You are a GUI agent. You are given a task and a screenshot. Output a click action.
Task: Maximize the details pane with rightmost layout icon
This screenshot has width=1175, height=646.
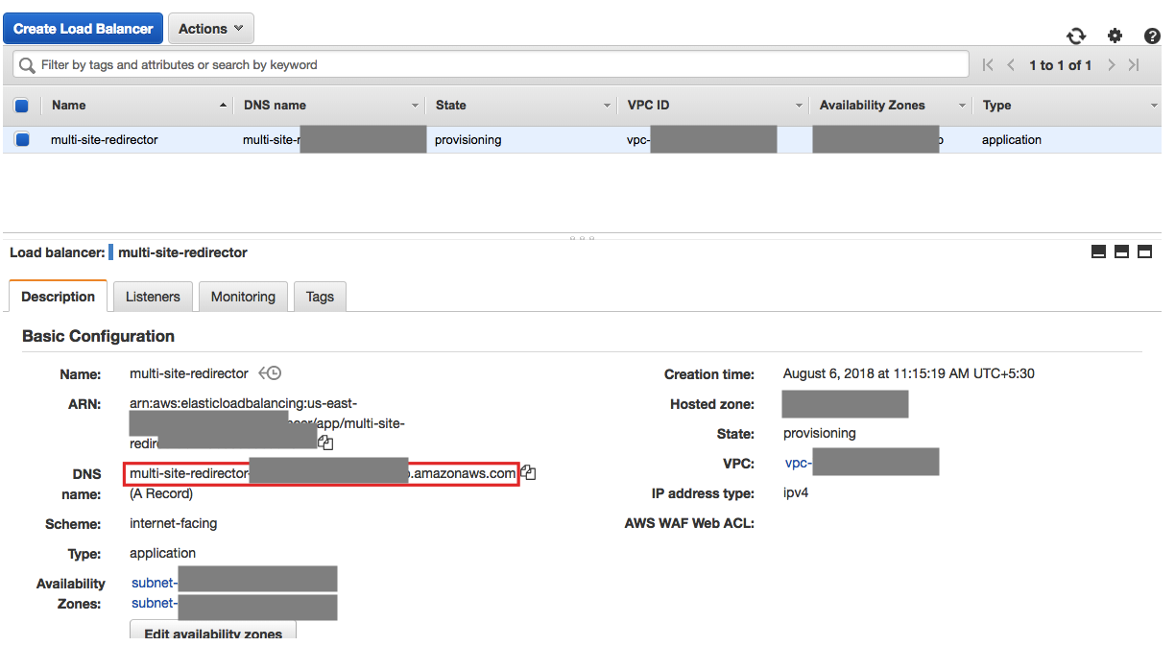click(1144, 251)
